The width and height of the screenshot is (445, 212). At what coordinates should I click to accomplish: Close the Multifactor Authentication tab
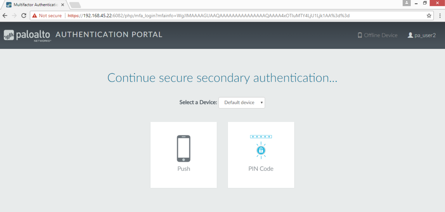click(63, 5)
